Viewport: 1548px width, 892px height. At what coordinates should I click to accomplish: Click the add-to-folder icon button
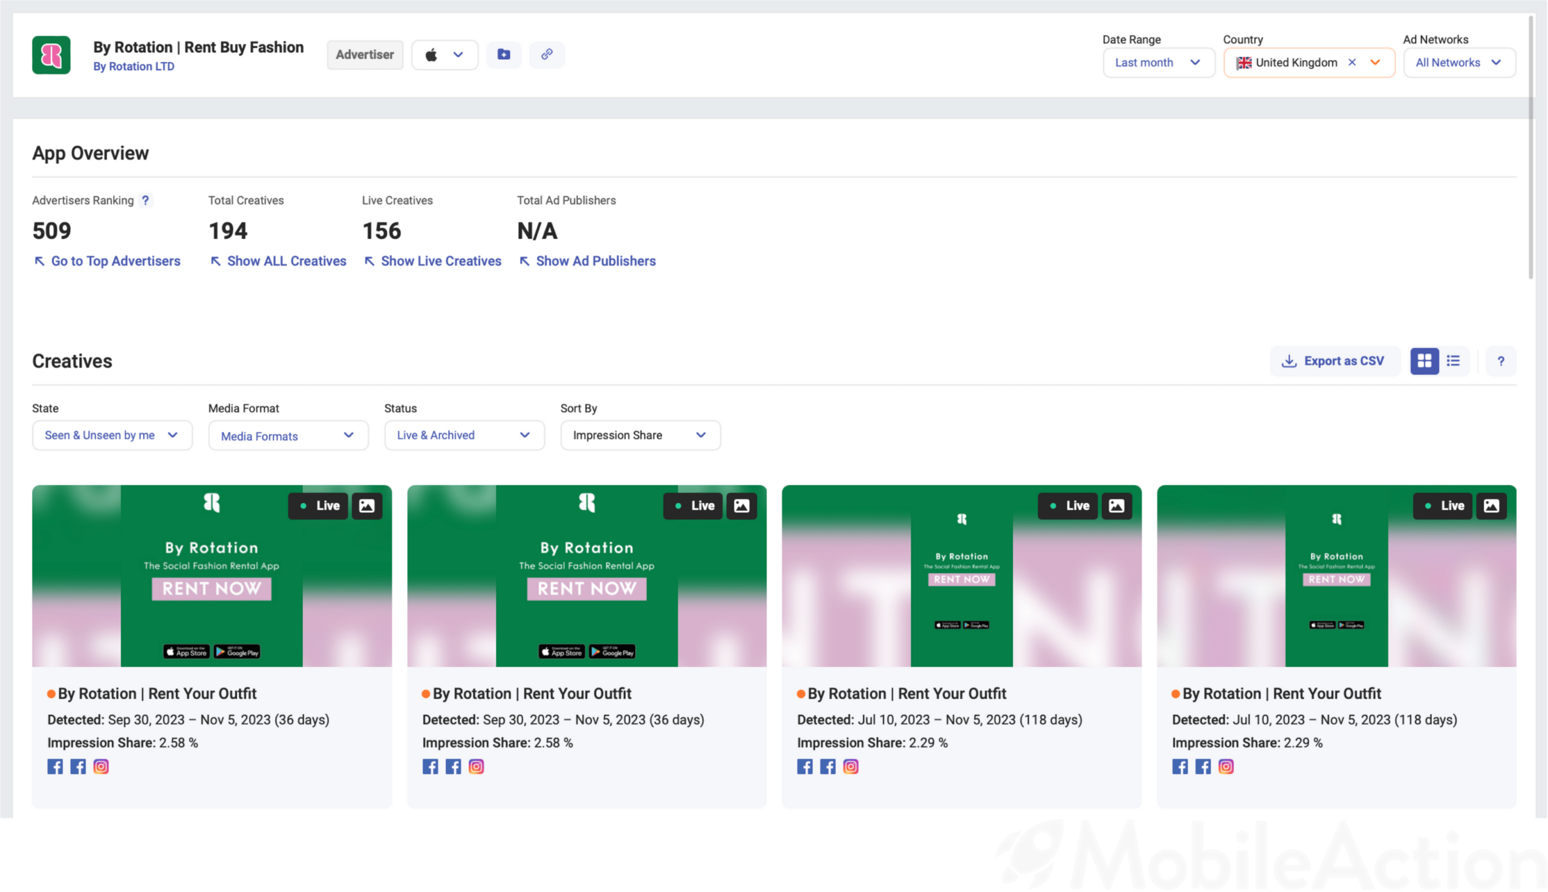tap(504, 54)
